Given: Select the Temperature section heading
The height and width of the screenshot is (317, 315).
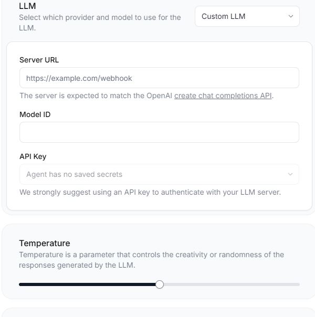Looking at the screenshot, I should click(45, 243).
